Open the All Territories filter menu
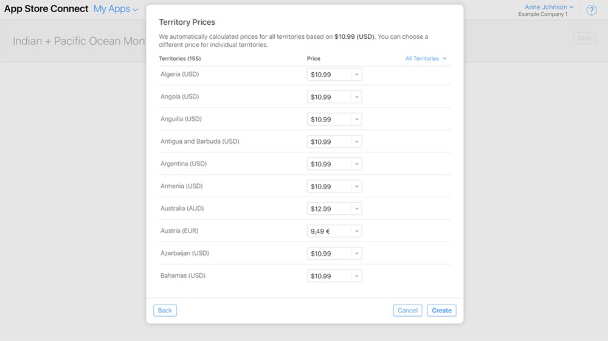 (426, 58)
